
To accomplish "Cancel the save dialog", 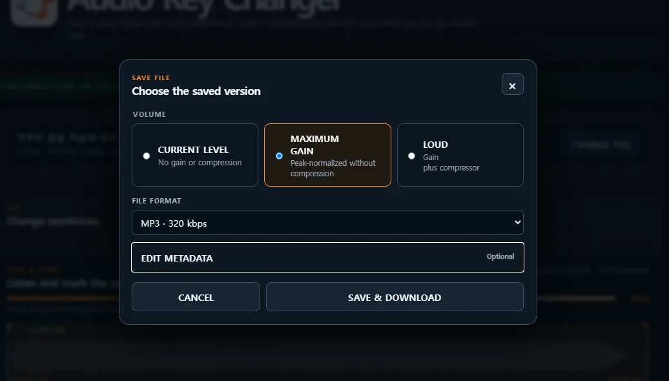I will point(196,297).
